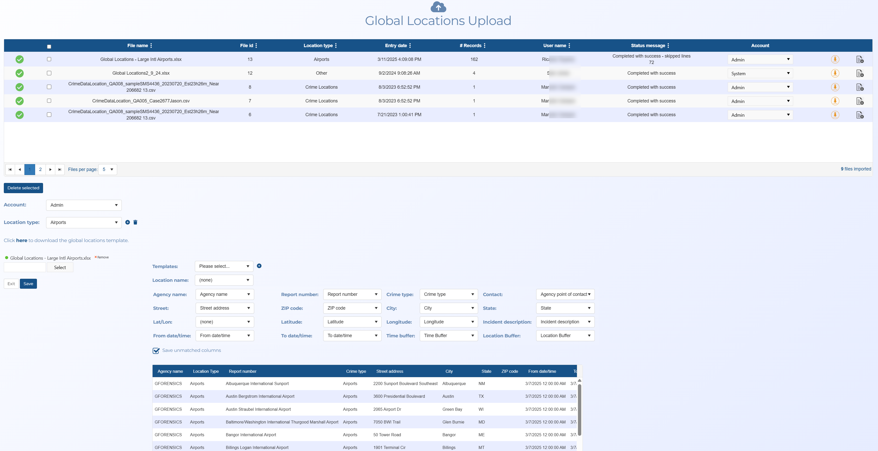Check the select-all header checkbox
The height and width of the screenshot is (451, 878).
coord(49,47)
